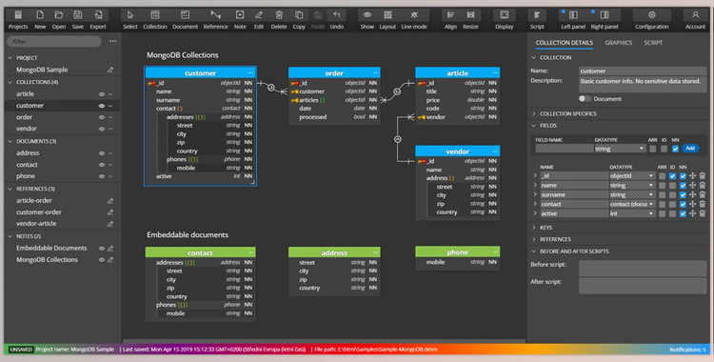714x362 pixels.
Task: Pick the Reference tool
Action: (215, 20)
